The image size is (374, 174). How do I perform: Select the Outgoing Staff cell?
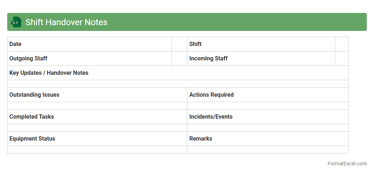[90, 59]
